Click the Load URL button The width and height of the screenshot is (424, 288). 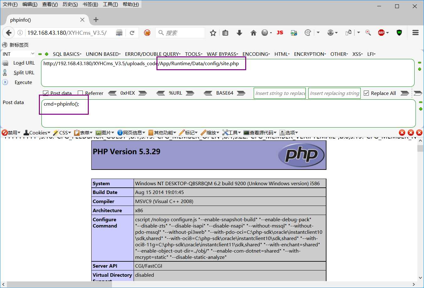tap(24, 63)
